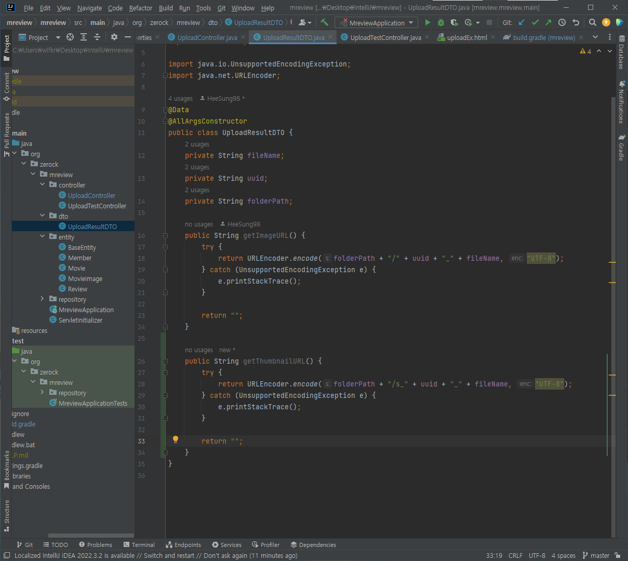Click the master branch widget in status bar

pos(596,555)
